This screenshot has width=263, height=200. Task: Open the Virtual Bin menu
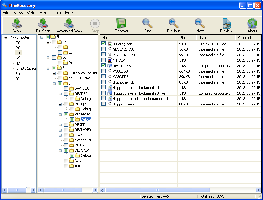pyautogui.click(x=36, y=13)
